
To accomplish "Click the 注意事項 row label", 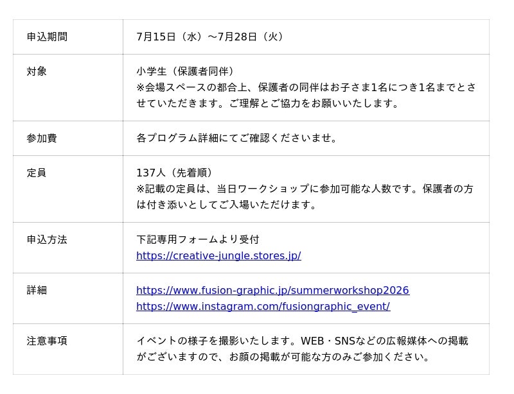I will tap(47, 341).
